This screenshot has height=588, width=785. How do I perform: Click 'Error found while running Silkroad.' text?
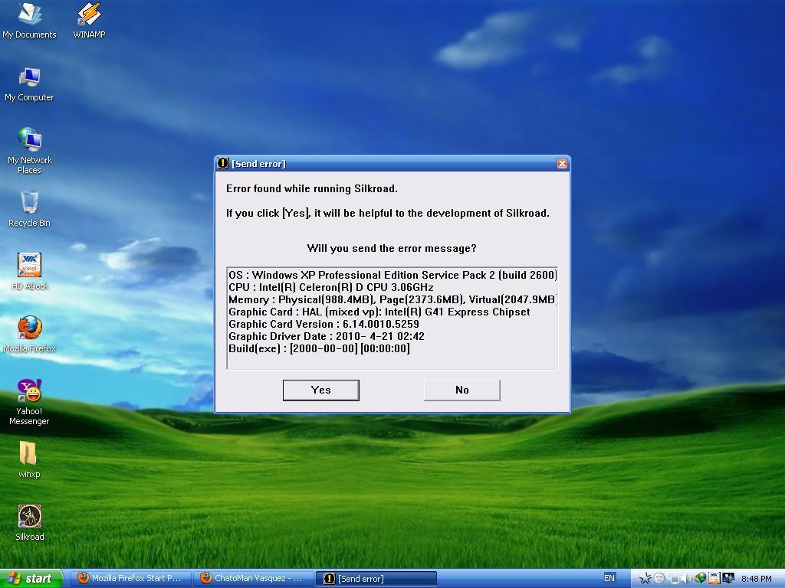tap(311, 188)
